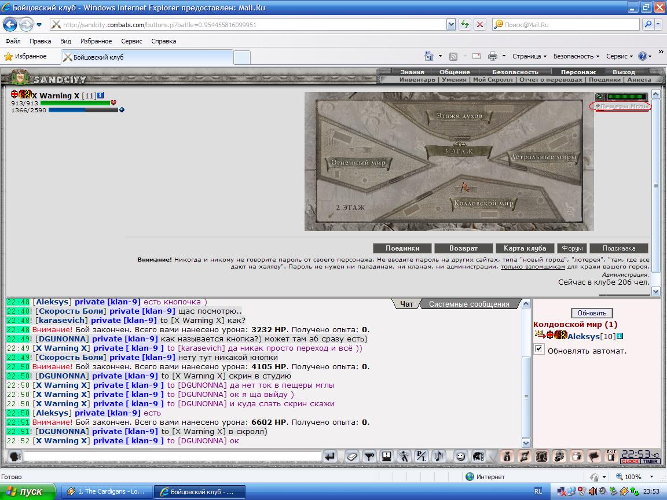Click the IE print icon
Viewport: 667px width, 500px height.
click(x=493, y=56)
